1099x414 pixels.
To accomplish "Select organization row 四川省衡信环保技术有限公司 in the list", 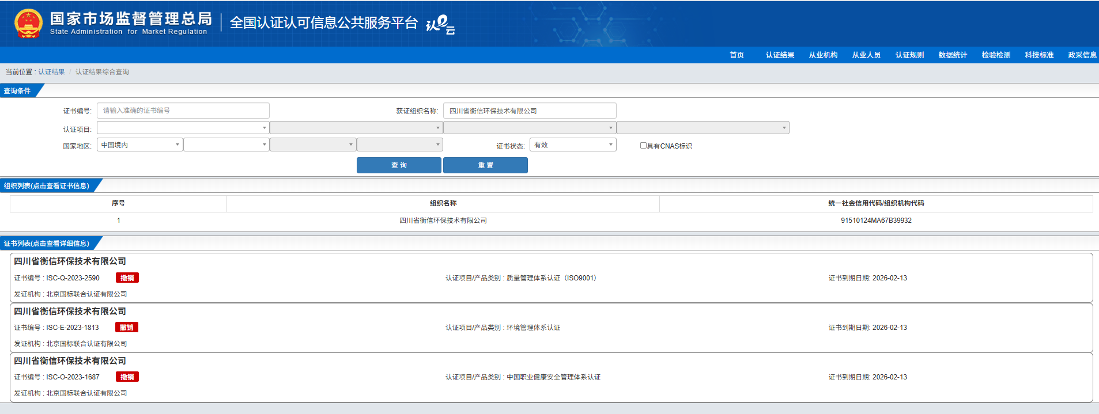I will click(x=551, y=221).
